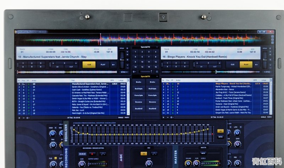Click the yellow CUE button on left deck
Viewport: 284px width, 168px height.
pyautogui.click(x=89, y=65)
